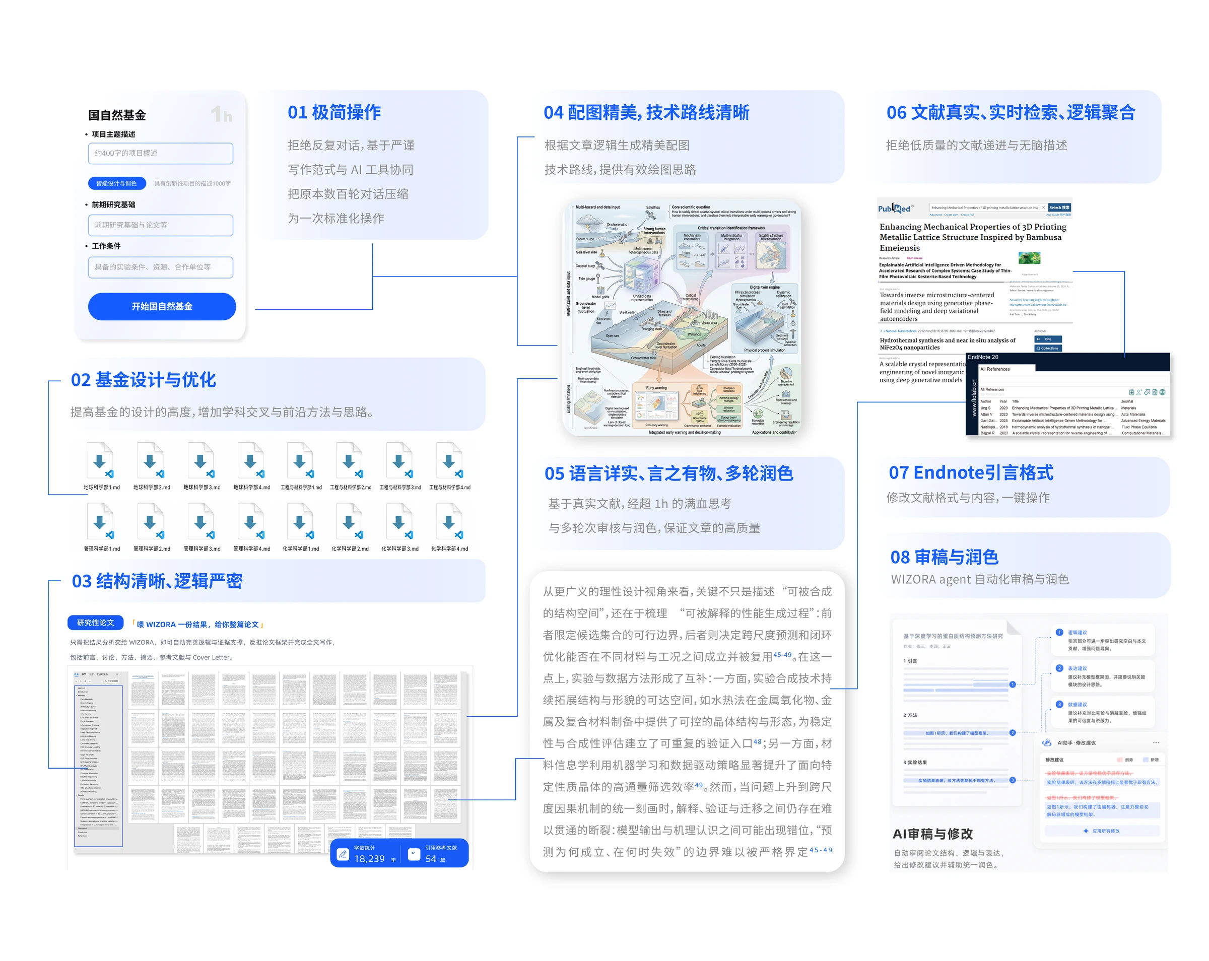Download the 工程与材料学部2.md file icon
The height and width of the screenshot is (961, 1209).
(x=350, y=460)
